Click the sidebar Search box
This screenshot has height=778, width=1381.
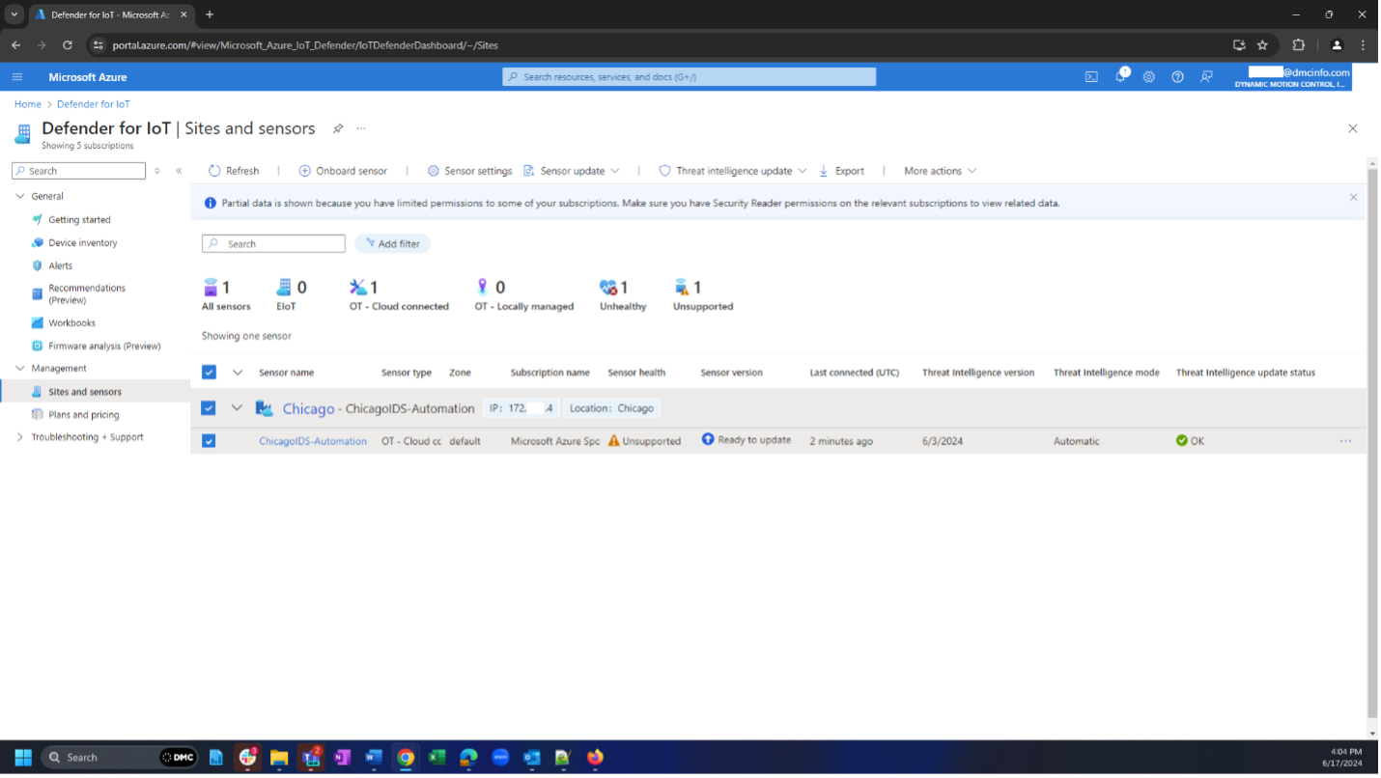(x=78, y=171)
